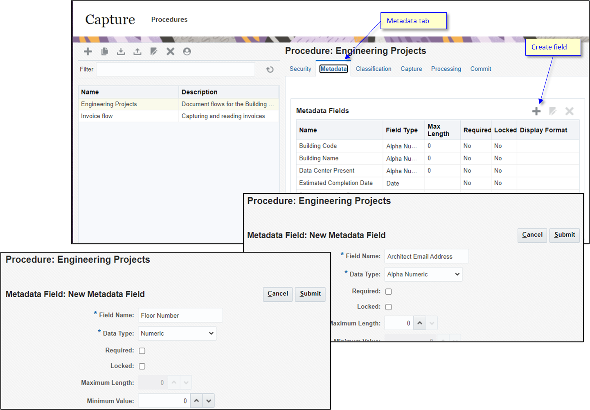This screenshot has width=590, height=410.
Task: Cancel the Floor Number metadata dialog
Action: coord(277,294)
